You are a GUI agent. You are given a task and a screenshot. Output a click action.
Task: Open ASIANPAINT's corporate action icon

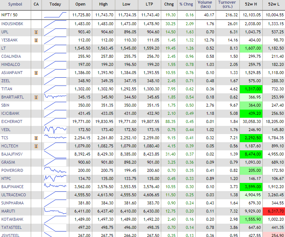click(x=36, y=73)
